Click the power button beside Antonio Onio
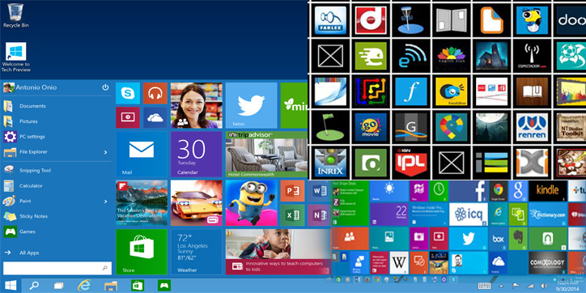 (105, 87)
